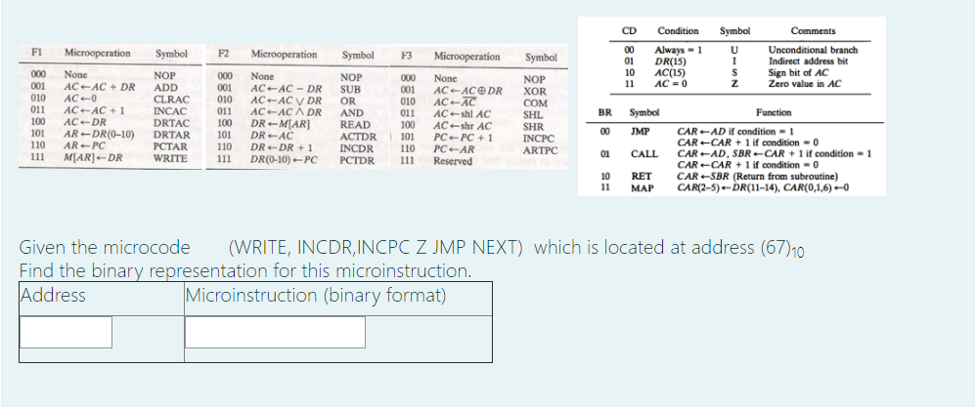Click the F2 column header
The image size is (975, 407).
[223, 54]
